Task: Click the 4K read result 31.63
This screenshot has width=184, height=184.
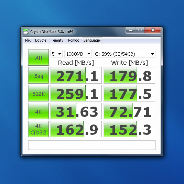Action: click(76, 111)
